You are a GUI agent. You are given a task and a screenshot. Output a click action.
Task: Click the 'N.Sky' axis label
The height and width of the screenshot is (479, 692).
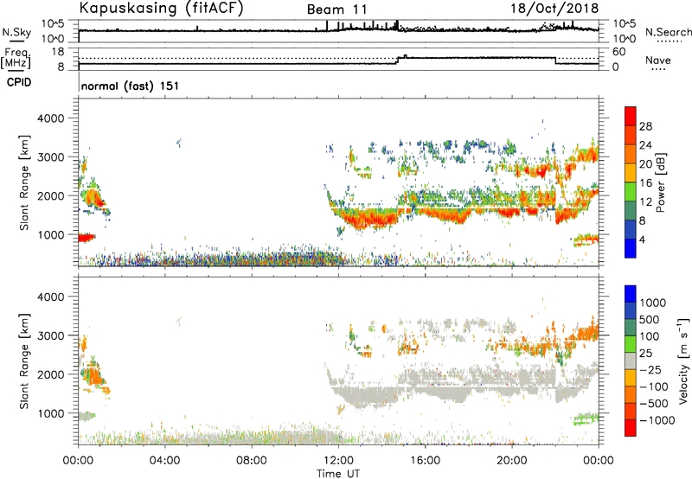click(16, 32)
